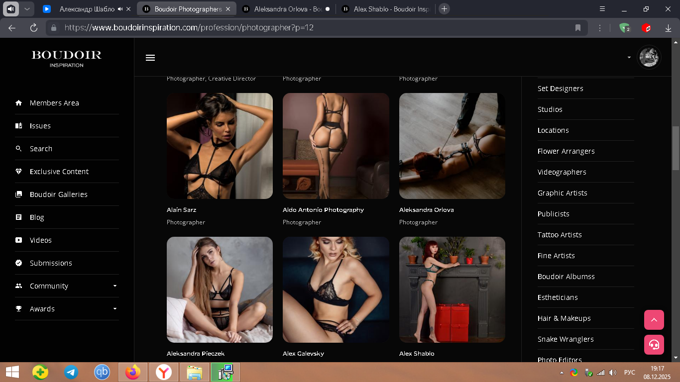680x382 pixels.
Task: Open Boudoir Galleries in the sidebar
Action: tap(58, 194)
